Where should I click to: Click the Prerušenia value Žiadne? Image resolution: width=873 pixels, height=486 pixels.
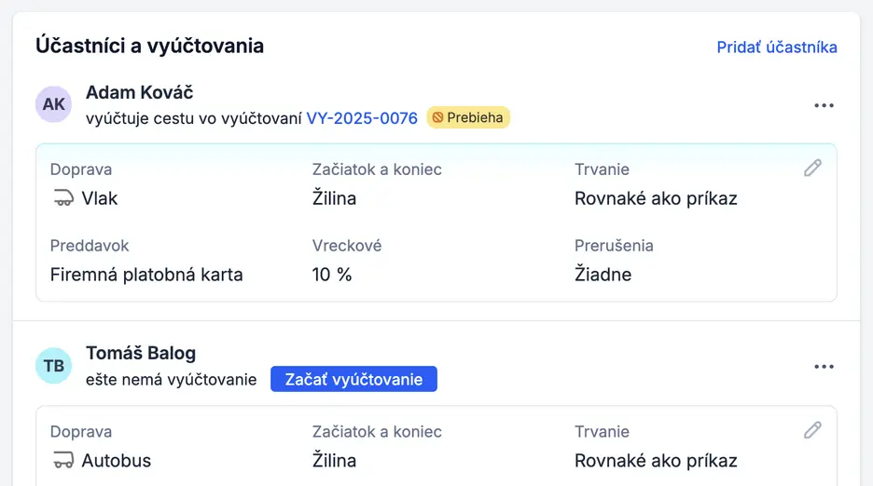603,275
